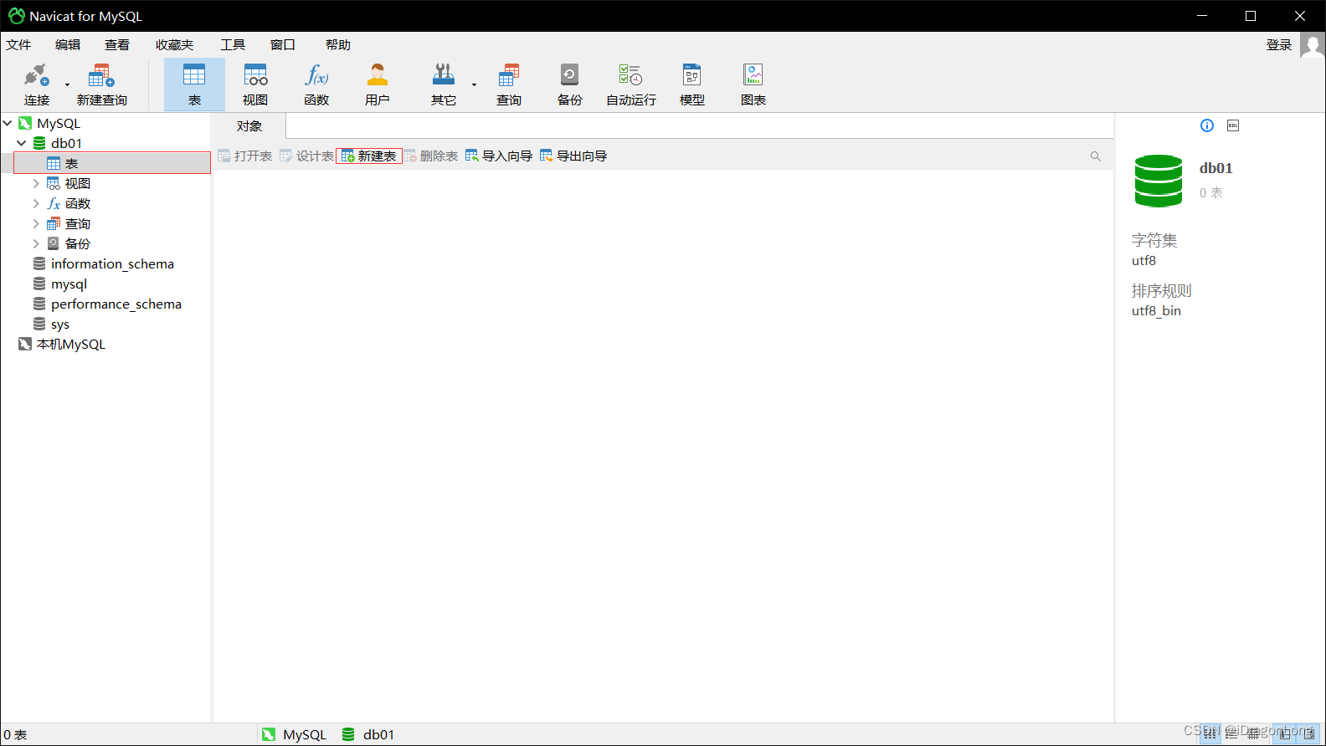Expand the 查询 node under db01

[36, 223]
